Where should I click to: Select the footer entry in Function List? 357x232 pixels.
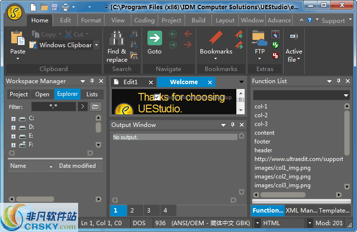tap(262, 142)
